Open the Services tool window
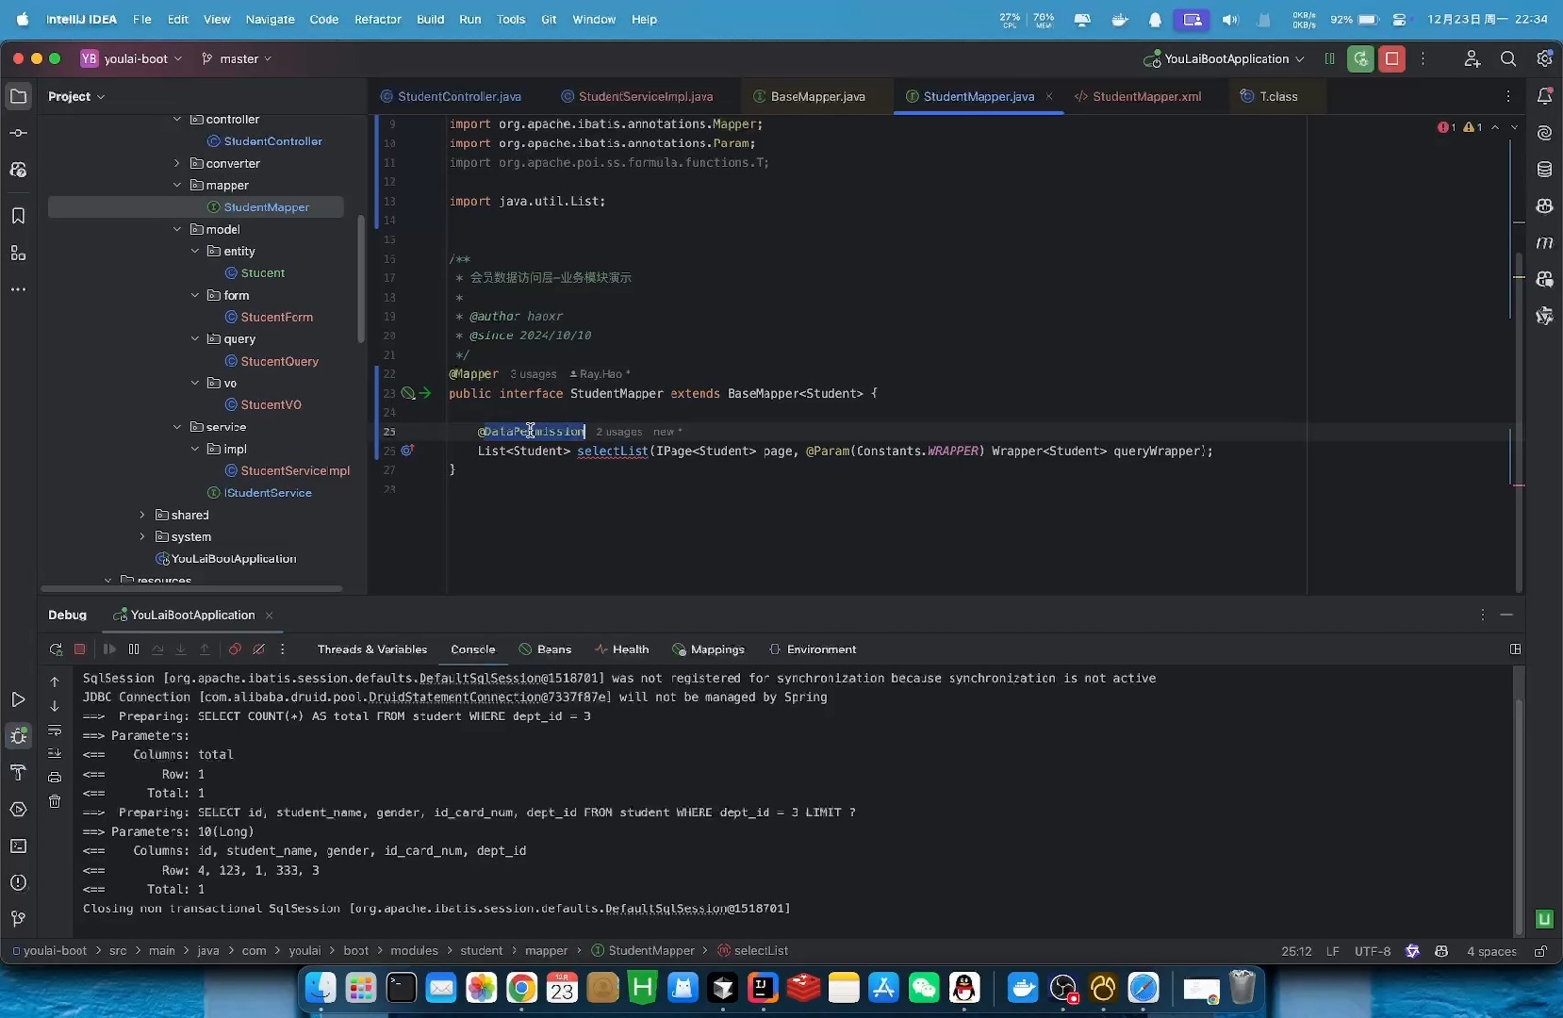The width and height of the screenshot is (1563, 1018). coord(18,810)
